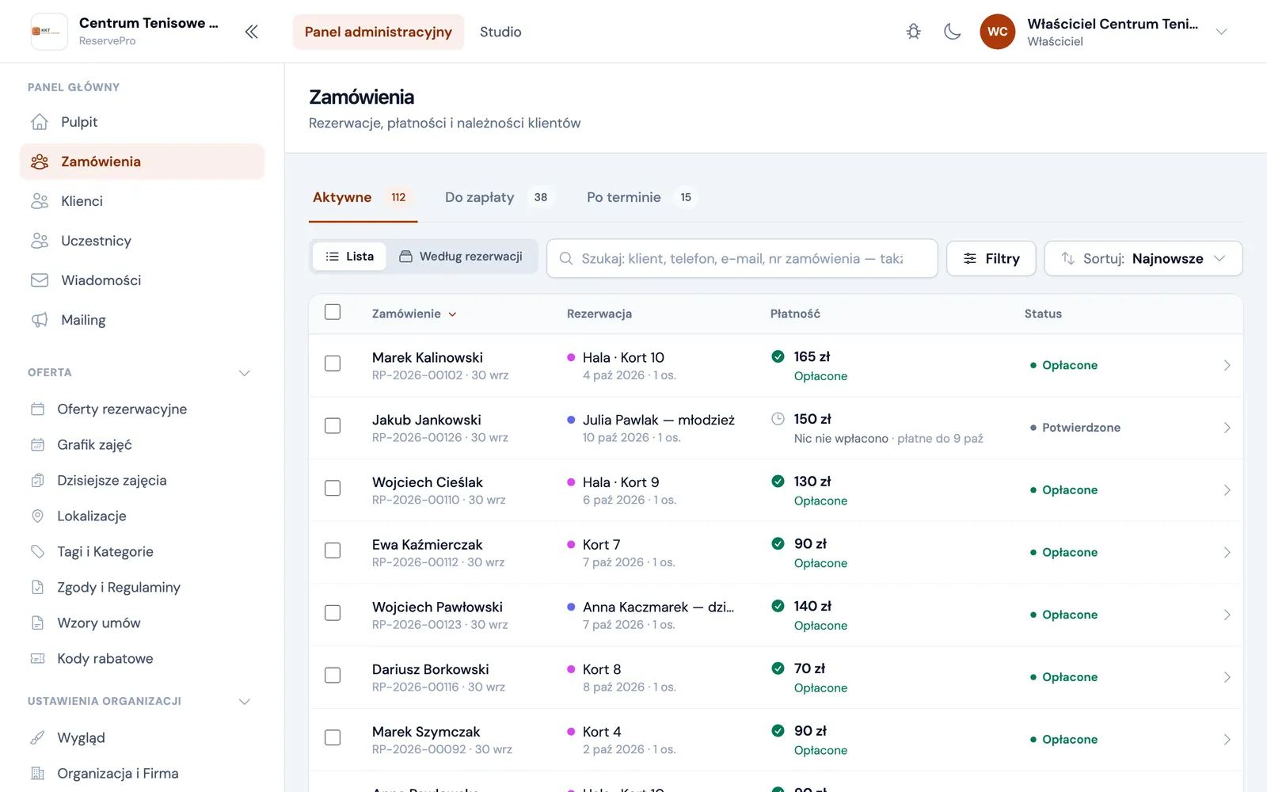Click the Tagi i Kategorie tag icon
Screen dimensions: 1267x792
coord(37,552)
